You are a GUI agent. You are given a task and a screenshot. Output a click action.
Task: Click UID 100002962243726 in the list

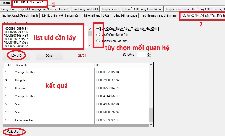pyautogui.click(x=16, y=32)
